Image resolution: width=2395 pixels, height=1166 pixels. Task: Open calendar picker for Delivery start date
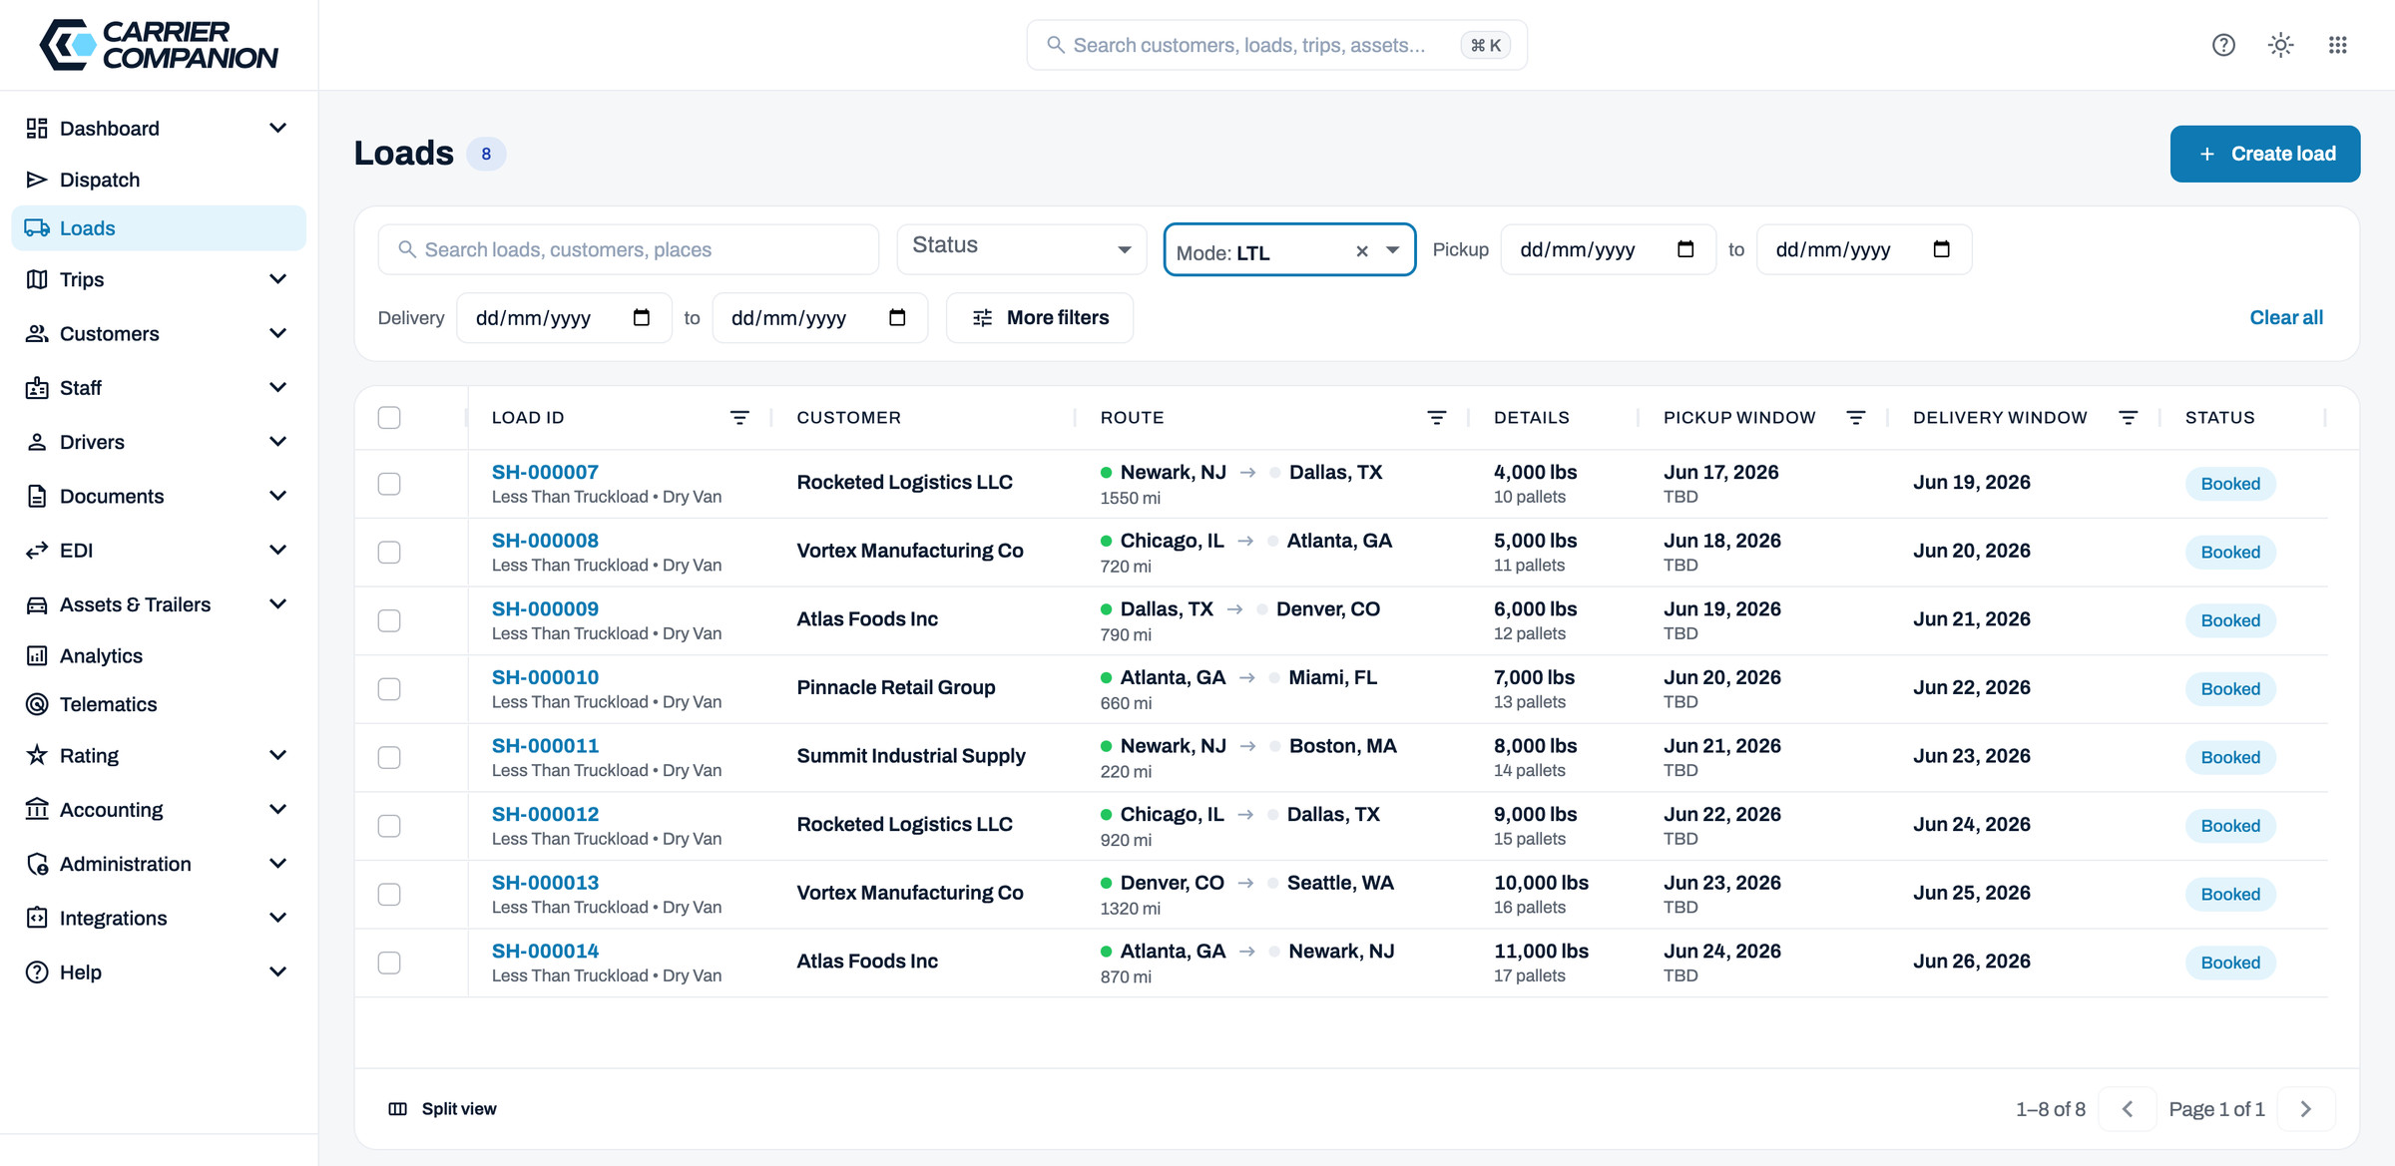click(641, 317)
